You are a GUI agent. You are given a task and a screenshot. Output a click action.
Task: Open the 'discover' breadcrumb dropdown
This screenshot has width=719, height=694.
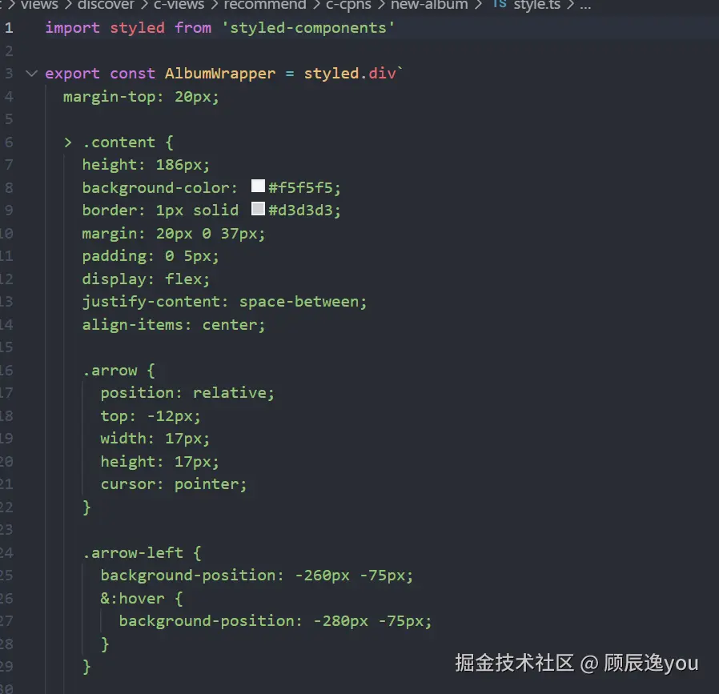point(106,4)
